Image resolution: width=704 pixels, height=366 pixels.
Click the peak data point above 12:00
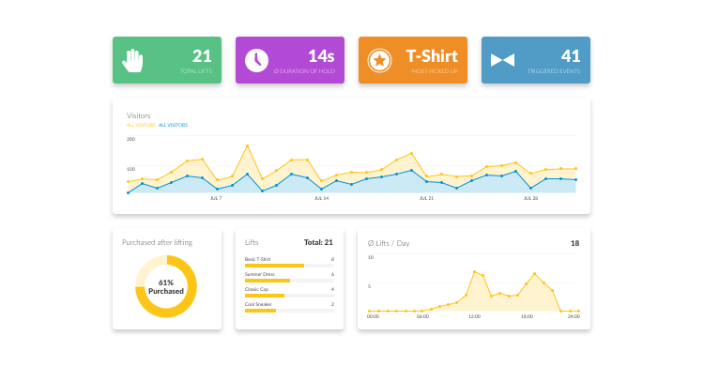(475, 272)
